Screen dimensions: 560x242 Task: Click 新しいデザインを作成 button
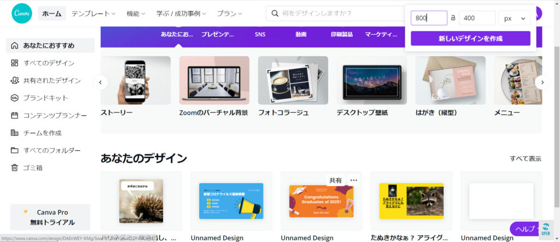[x=470, y=39]
